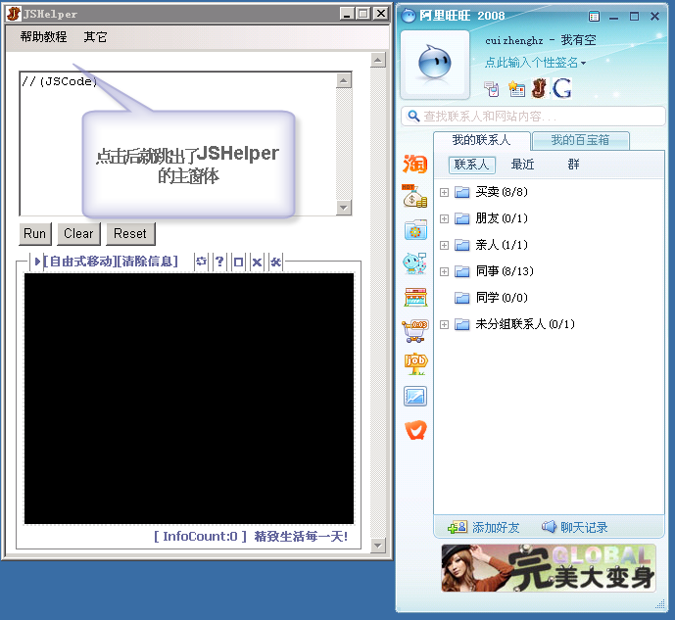Click the AliWangWang user avatar
Screen dimensions: 675x620
click(x=435, y=63)
